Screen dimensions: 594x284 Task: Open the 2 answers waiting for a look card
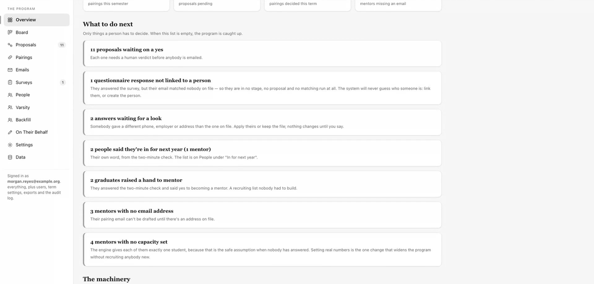[x=262, y=122]
